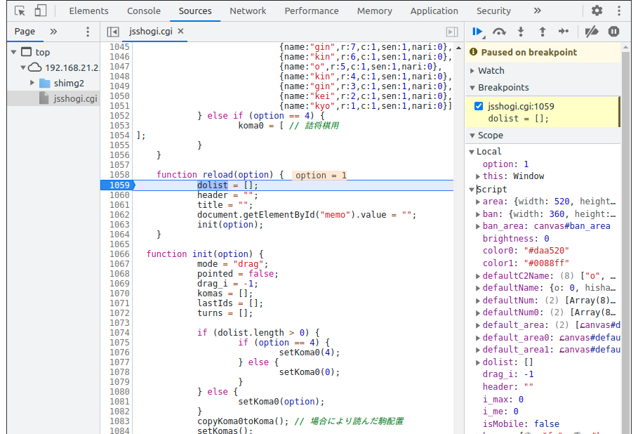Deactivate breakpoints icon
The width and height of the screenshot is (638, 434).
click(592, 32)
